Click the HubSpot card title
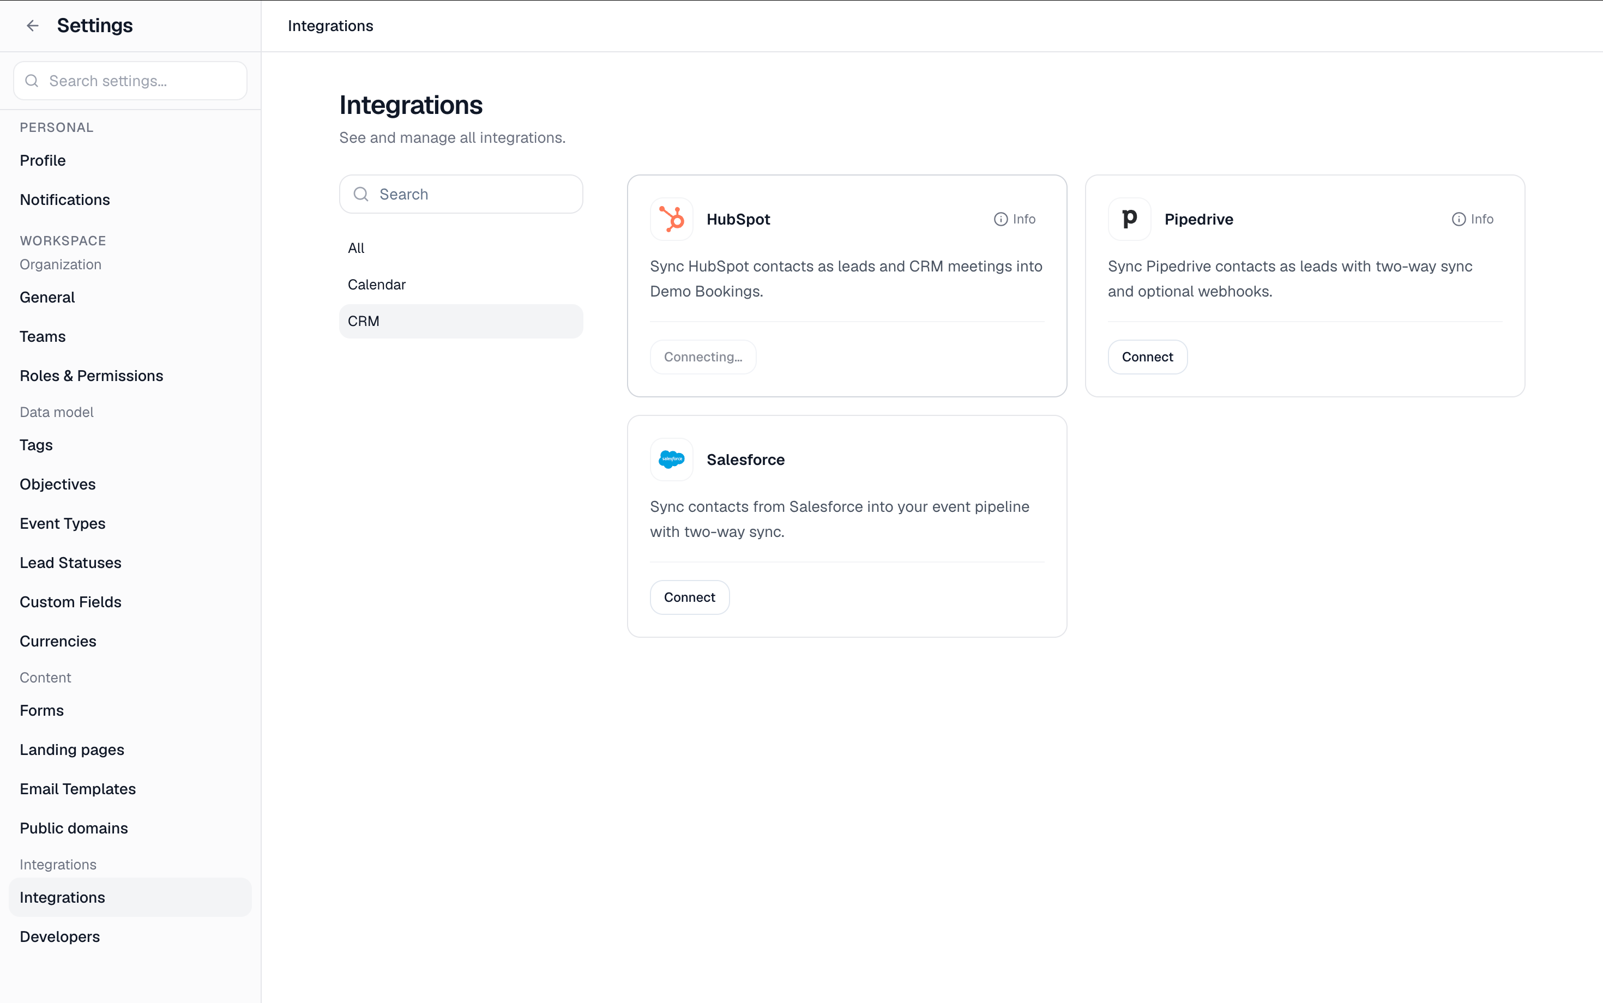This screenshot has width=1603, height=1003. point(738,219)
